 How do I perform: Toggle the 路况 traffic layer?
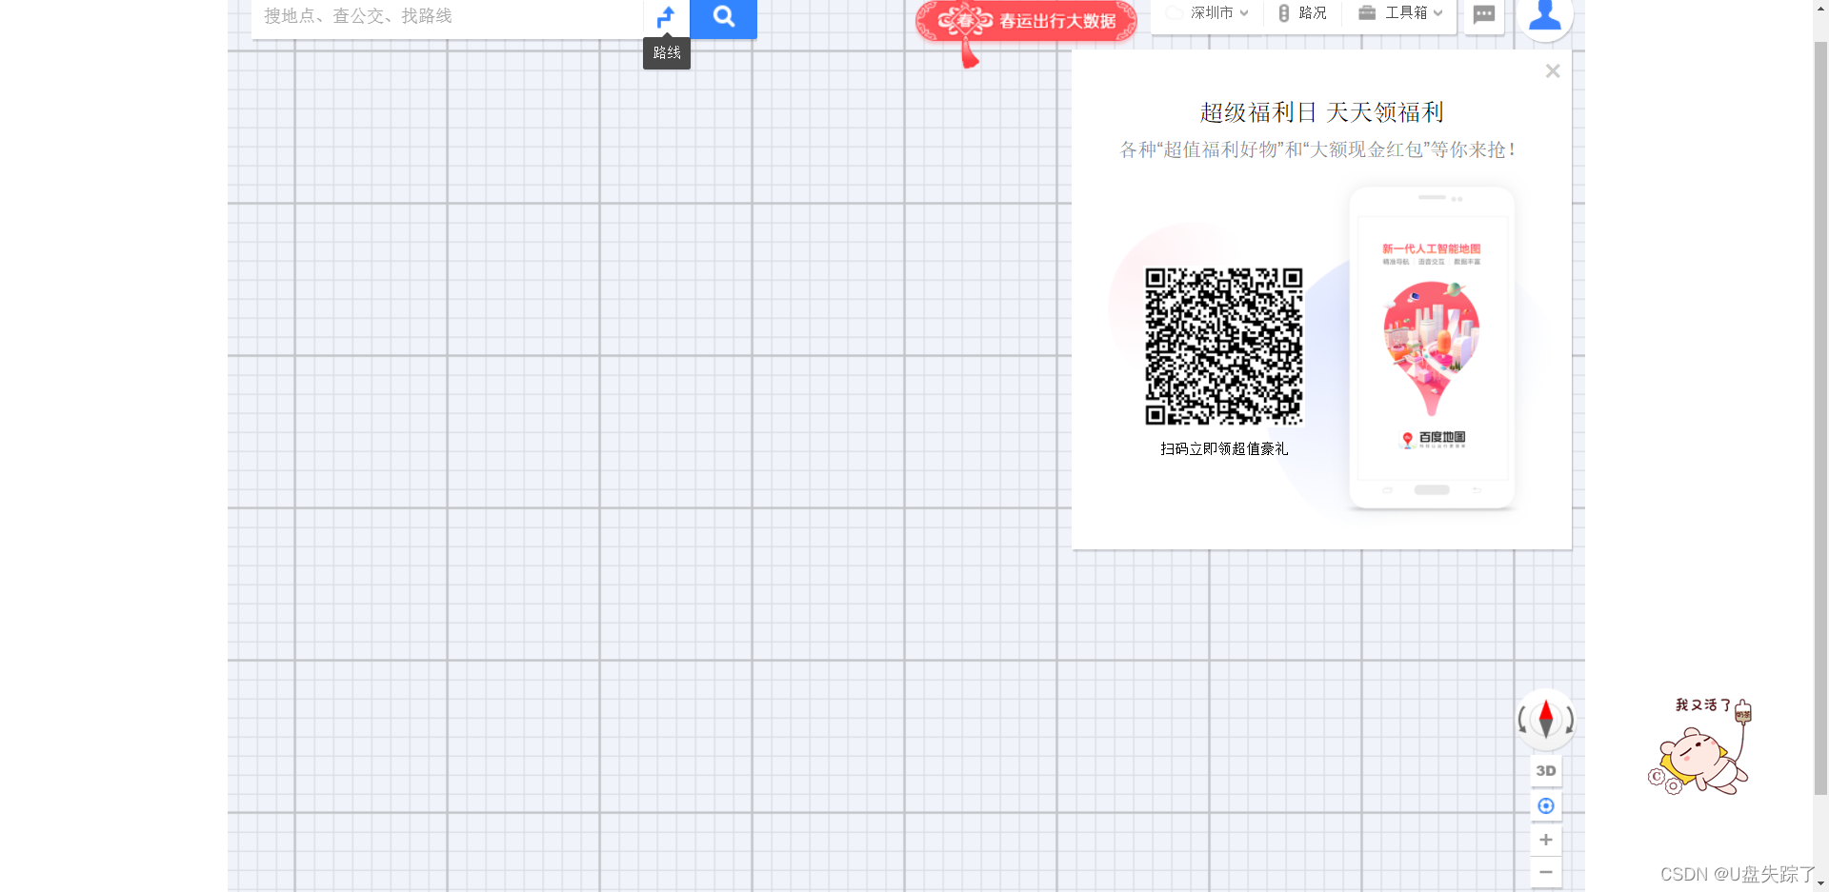coord(1302,13)
